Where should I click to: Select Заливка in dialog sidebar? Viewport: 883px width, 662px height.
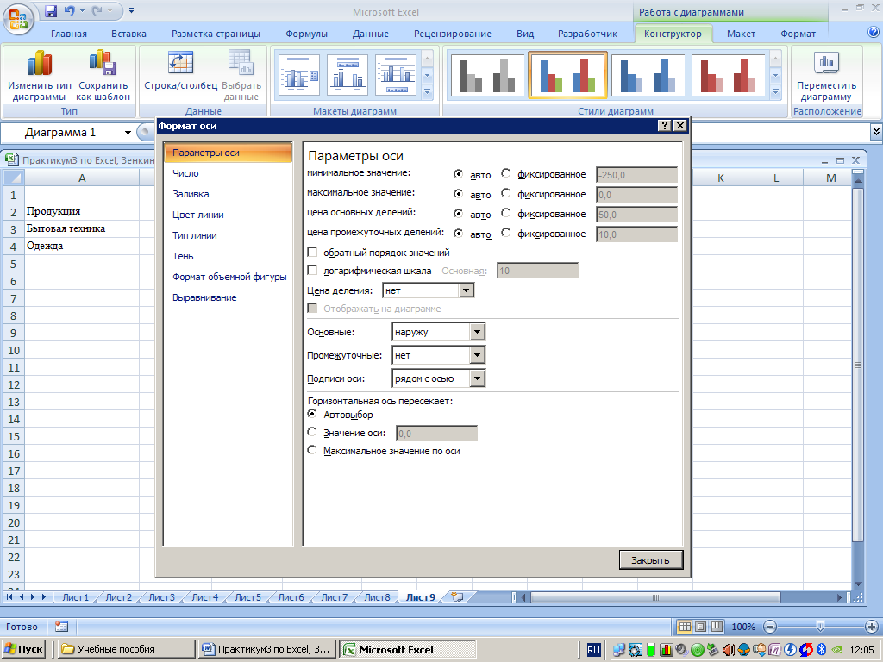pyautogui.click(x=191, y=194)
